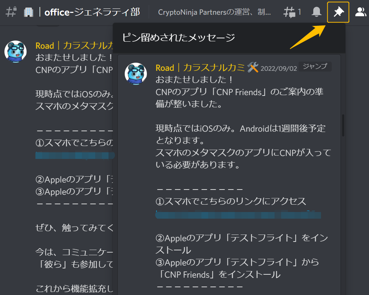The image size is (369, 295).
Task: Click text ②Appleのアプリ「テストフライト」をイン in pinned message
Action: [x=242, y=238]
